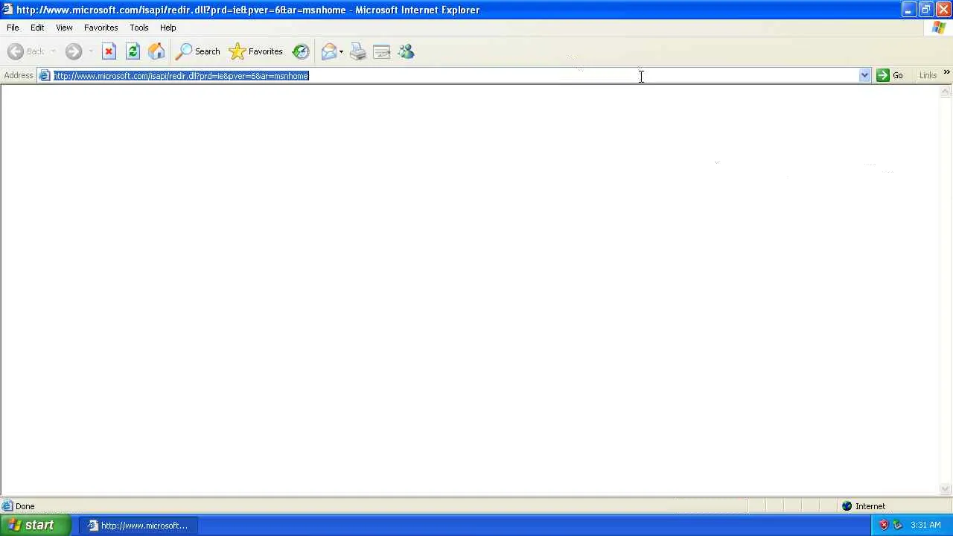Launch Messenger from the toolbar icon
Screen dimensions: 953x536
click(406, 51)
